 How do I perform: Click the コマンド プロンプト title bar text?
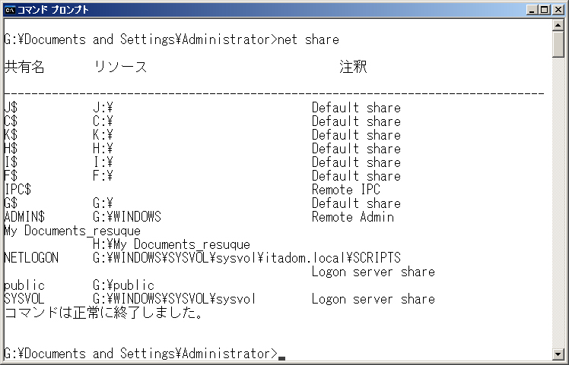click(53, 10)
